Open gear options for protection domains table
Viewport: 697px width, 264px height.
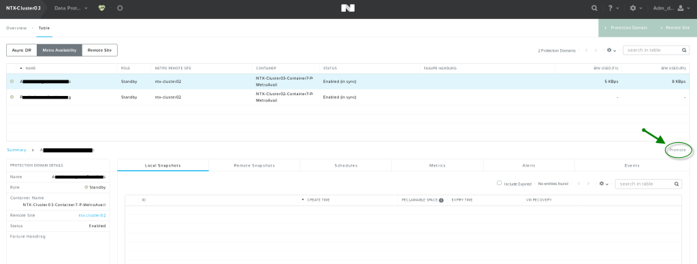coord(612,50)
